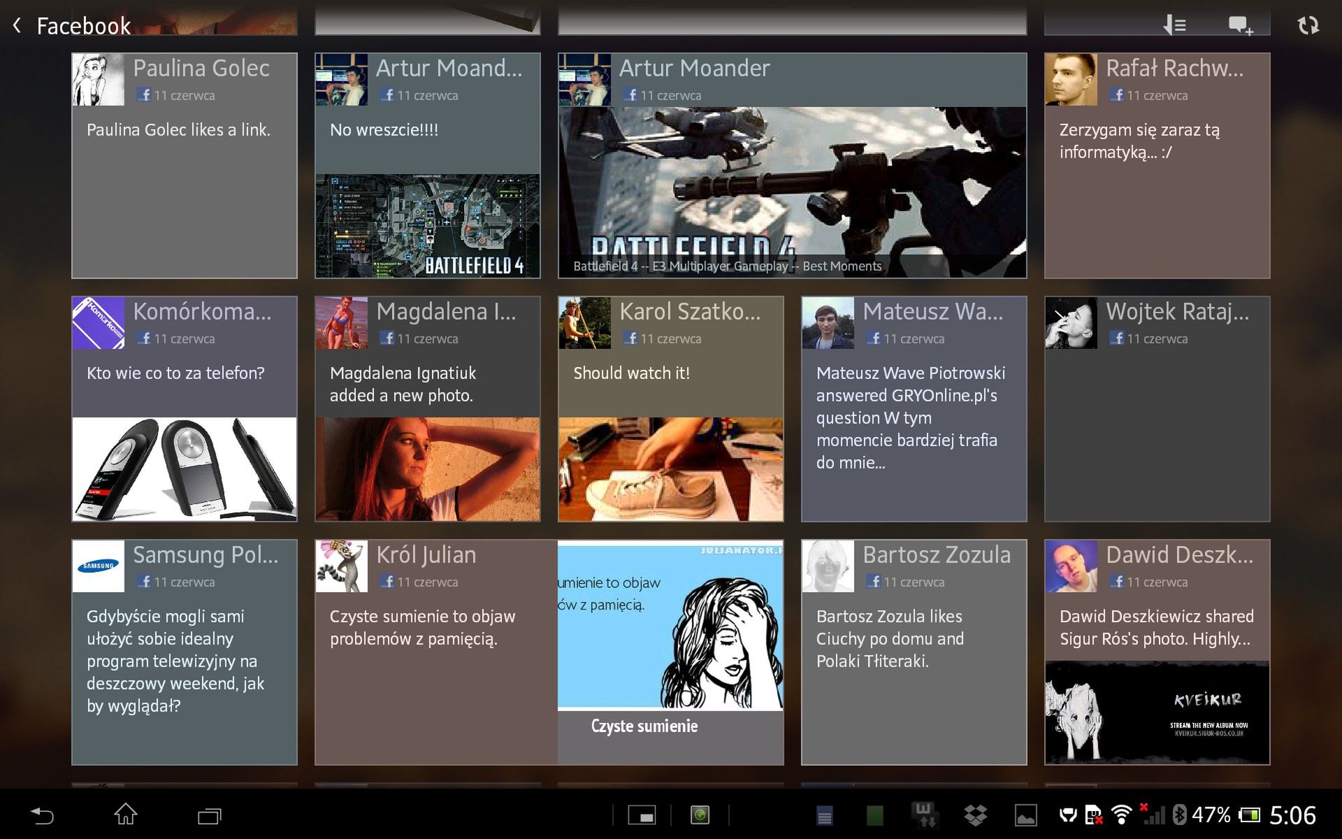The image size is (1342, 839).
Task: Open the Battlefield 4 map image post
Action: click(x=427, y=225)
